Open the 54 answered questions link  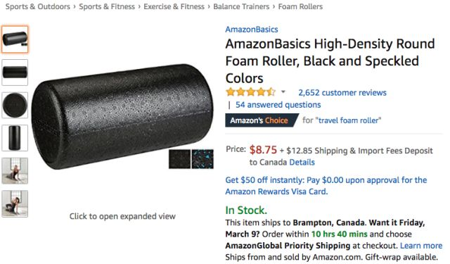pos(278,105)
